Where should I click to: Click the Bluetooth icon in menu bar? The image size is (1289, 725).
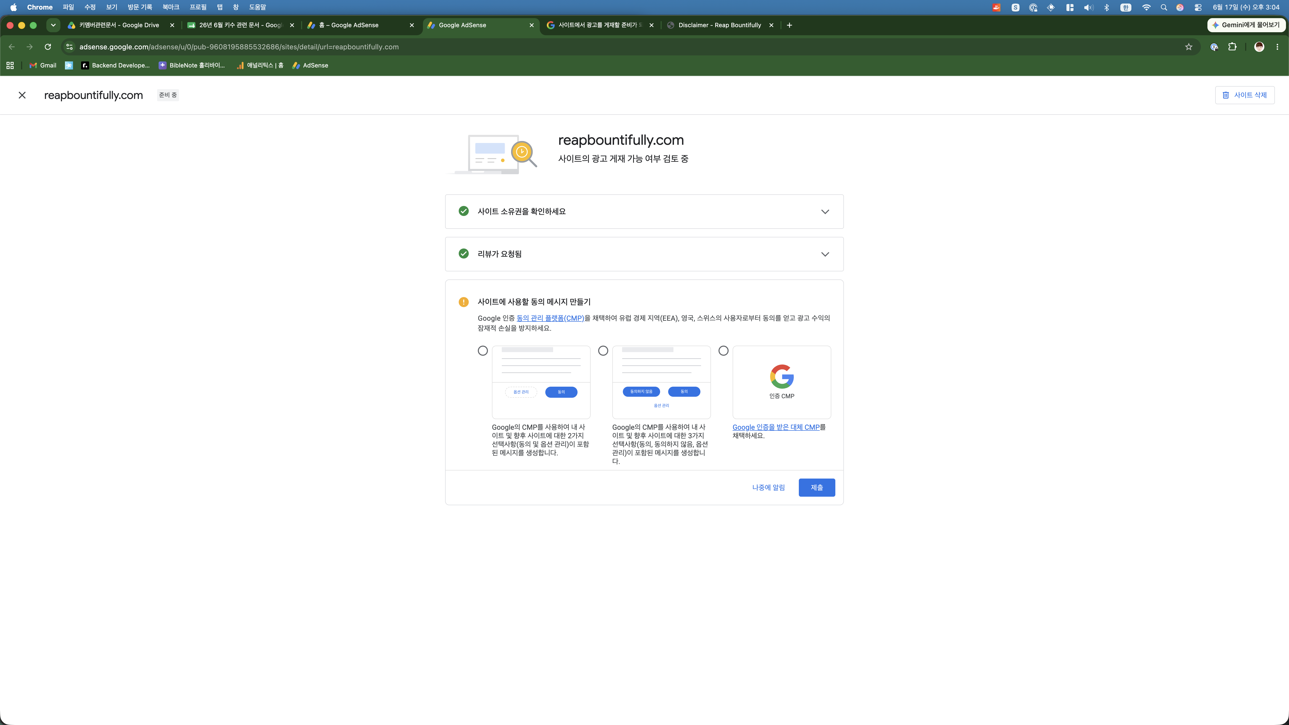click(x=1107, y=7)
